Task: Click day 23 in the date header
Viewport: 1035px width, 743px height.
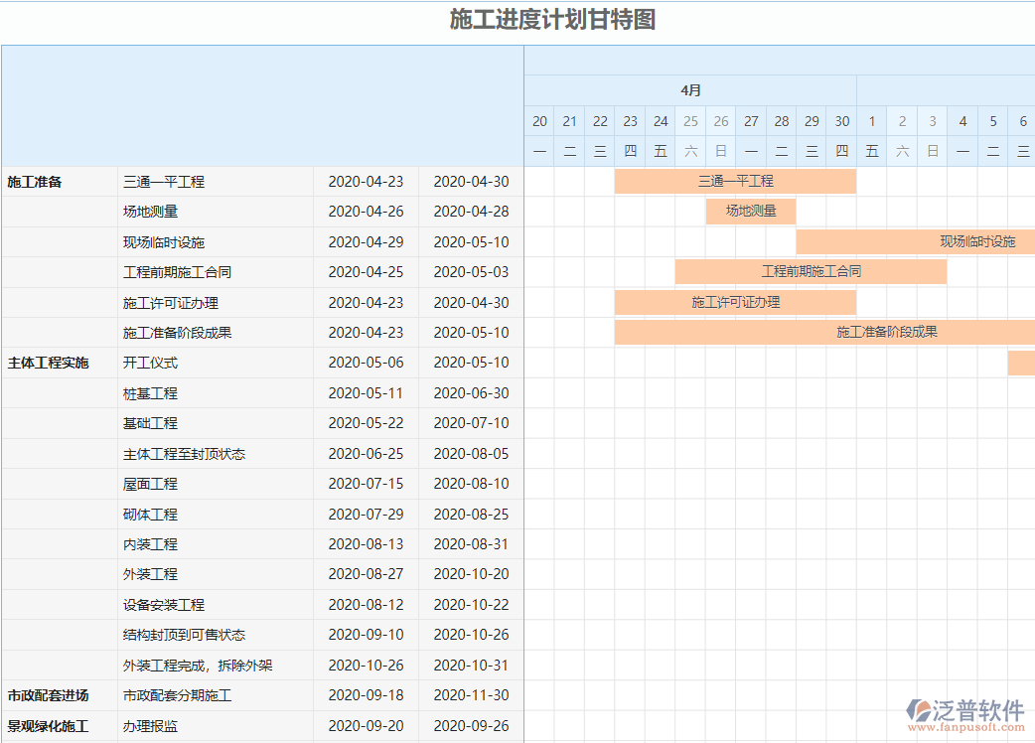Action: click(x=631, y=121)
